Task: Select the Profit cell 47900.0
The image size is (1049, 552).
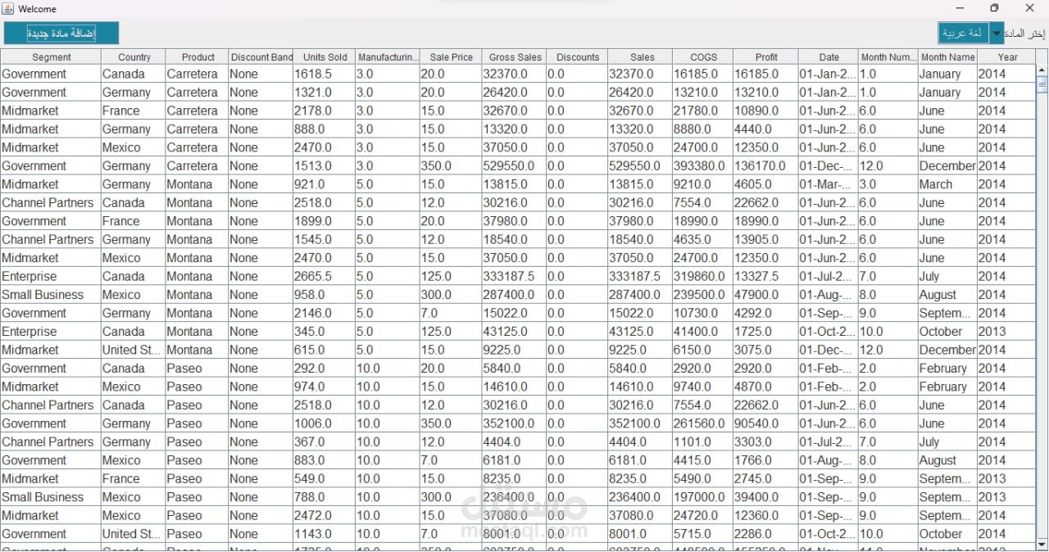Action: 765,295
